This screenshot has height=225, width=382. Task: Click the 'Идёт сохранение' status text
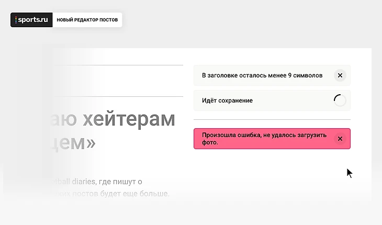pos(227,100)
